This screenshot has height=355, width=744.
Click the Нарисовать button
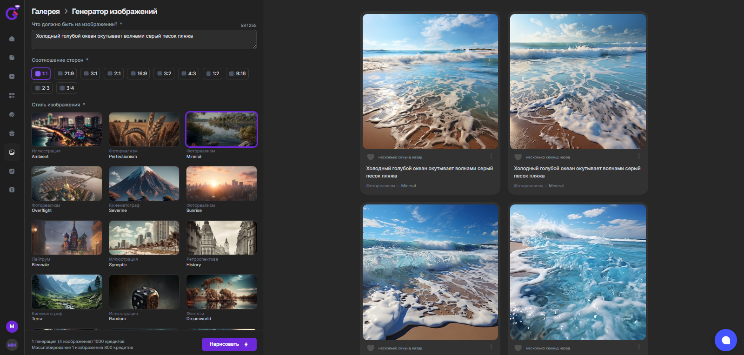click(229, 344)
